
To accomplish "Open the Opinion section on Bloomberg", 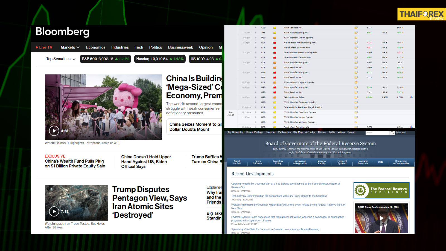I will click(206, 47).
